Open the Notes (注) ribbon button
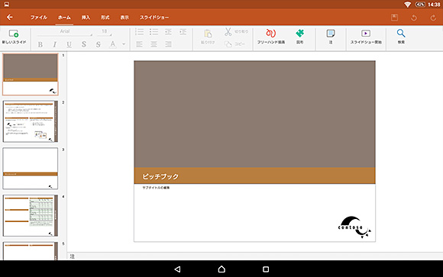The image size is (443, 277). (331, 37)
